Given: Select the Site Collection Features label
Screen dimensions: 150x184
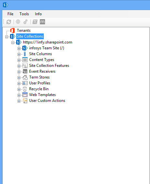Looking at the screenshot, I should [49, 66].
